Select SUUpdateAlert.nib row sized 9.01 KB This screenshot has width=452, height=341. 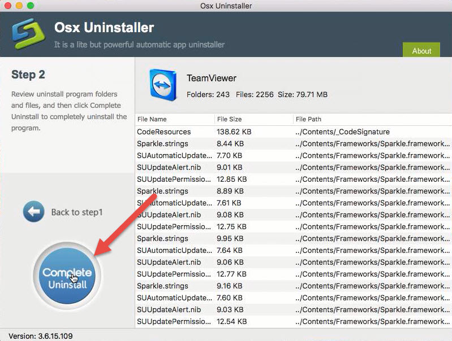point(294,168)
